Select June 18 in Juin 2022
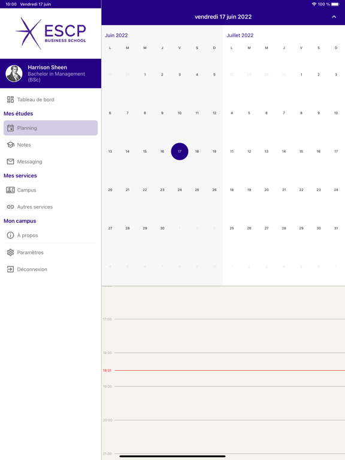 (197, 152)
